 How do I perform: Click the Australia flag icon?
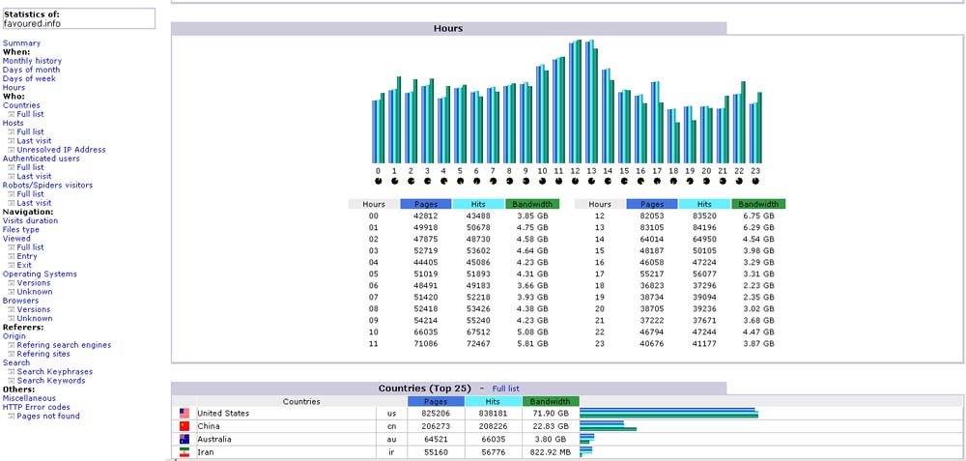tap(185, 440)
